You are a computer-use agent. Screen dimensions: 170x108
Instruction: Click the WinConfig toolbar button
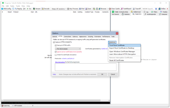click(x=6, y=9)
